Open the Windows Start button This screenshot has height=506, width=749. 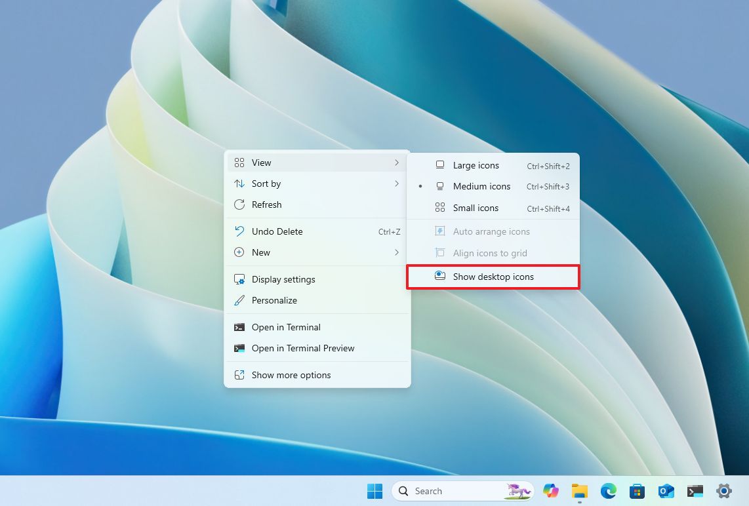(x=375, y=491)
